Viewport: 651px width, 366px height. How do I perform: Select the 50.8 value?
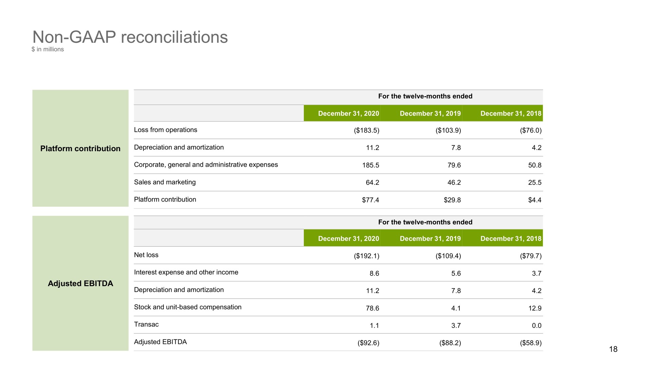pos(535,165)
